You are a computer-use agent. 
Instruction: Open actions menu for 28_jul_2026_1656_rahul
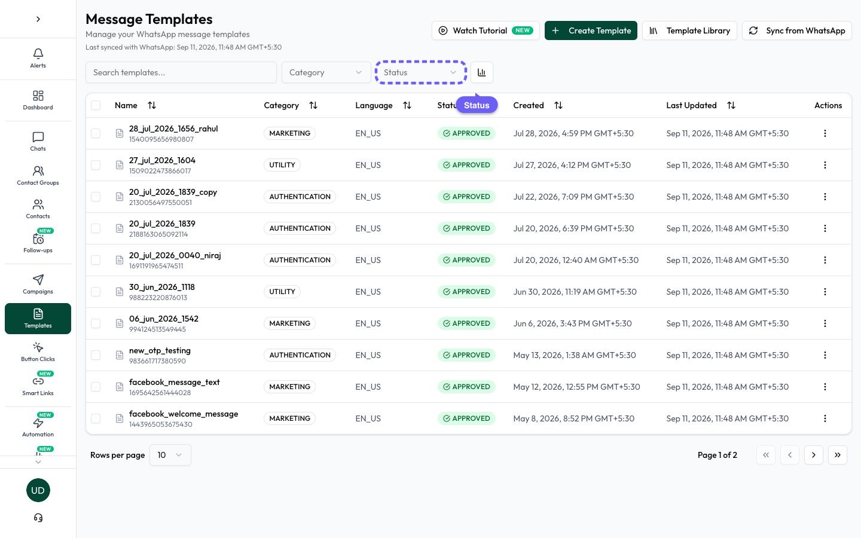825,133
